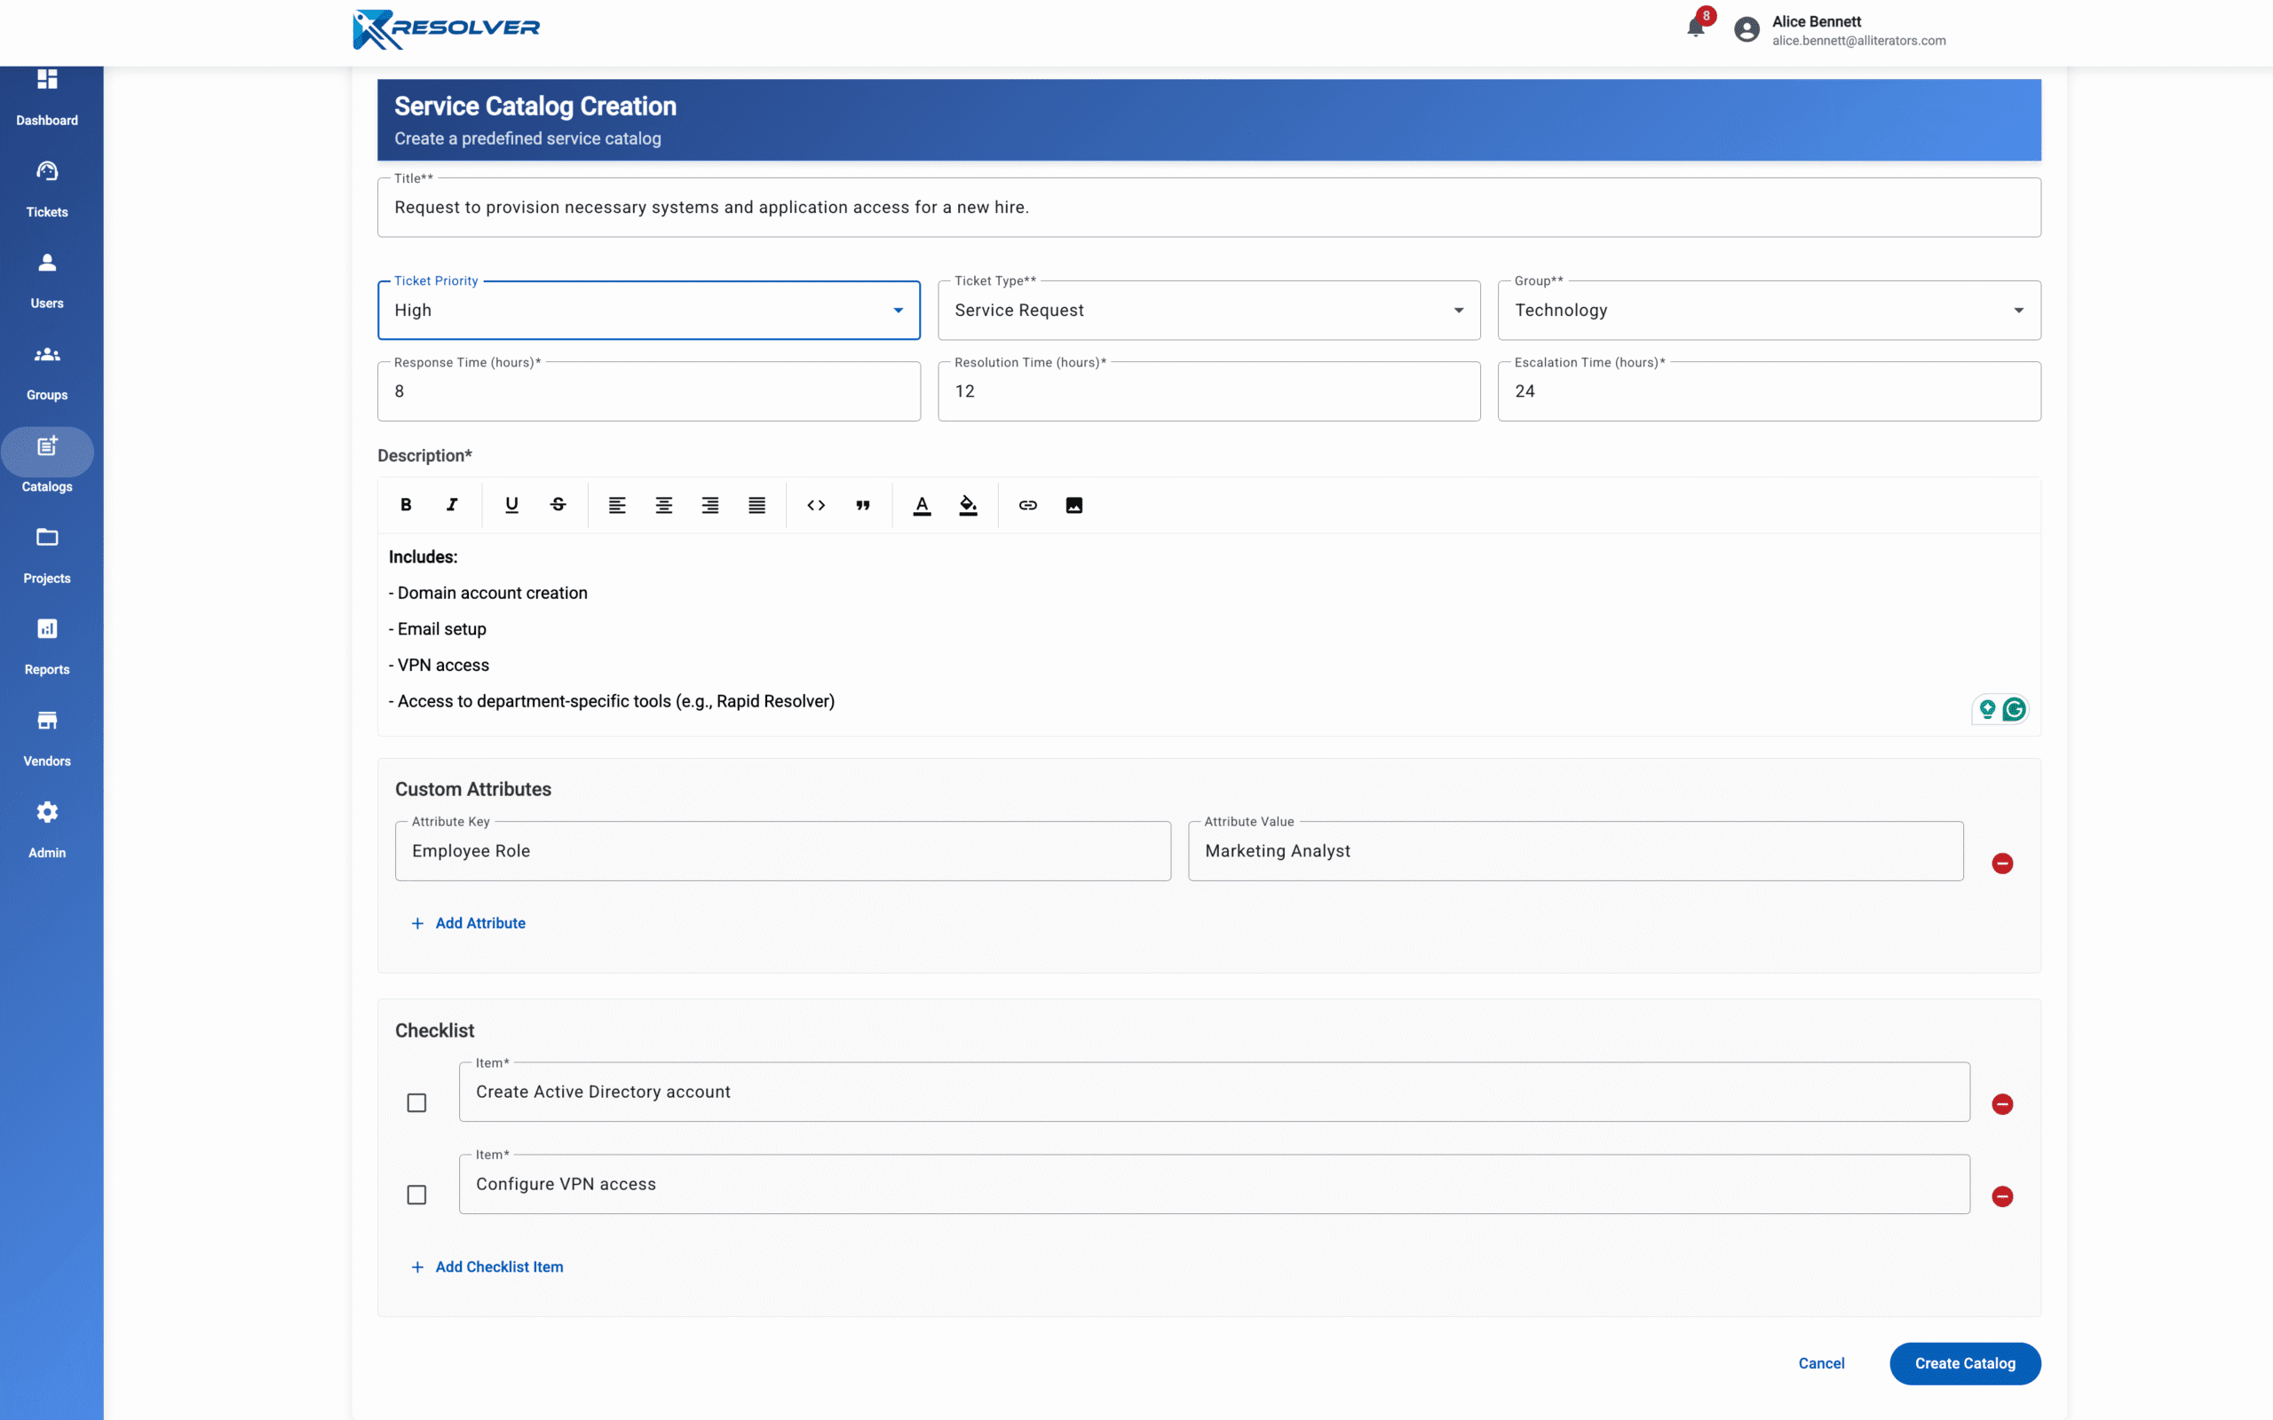Image resolution: width=2273 pixels, height=1420 pixels.
Task: Check the Configure VPN access item
Action: click(416, 1195)
